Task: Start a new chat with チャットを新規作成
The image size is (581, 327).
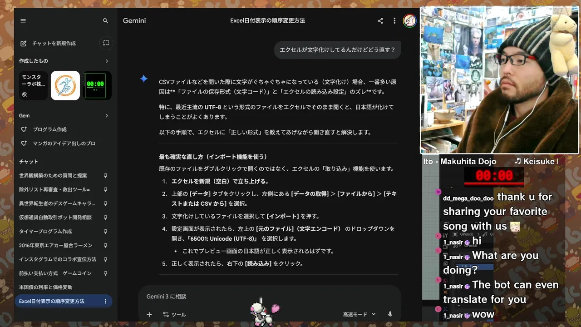Action: 48,43
